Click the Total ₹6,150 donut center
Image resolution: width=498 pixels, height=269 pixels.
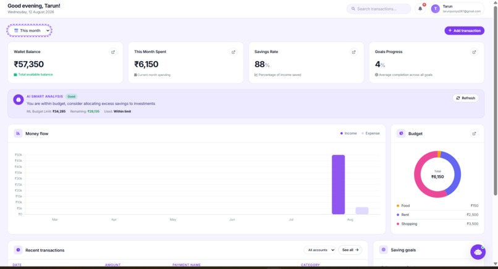437,175
